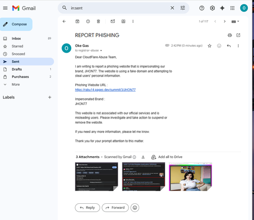254x220 pixels.
Task: Add an emoji reaction to message header
Action: (x=219, y=46)
